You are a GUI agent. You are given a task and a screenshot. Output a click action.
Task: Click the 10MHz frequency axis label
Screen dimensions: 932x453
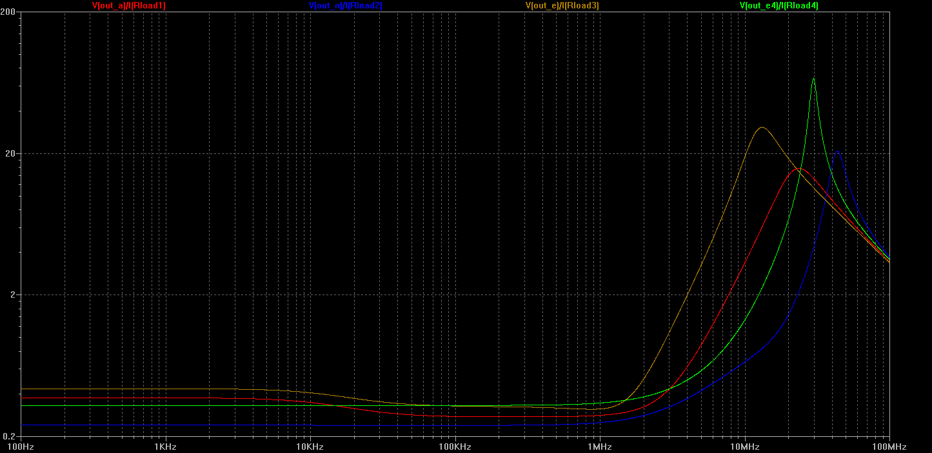[x=744, y=447]
